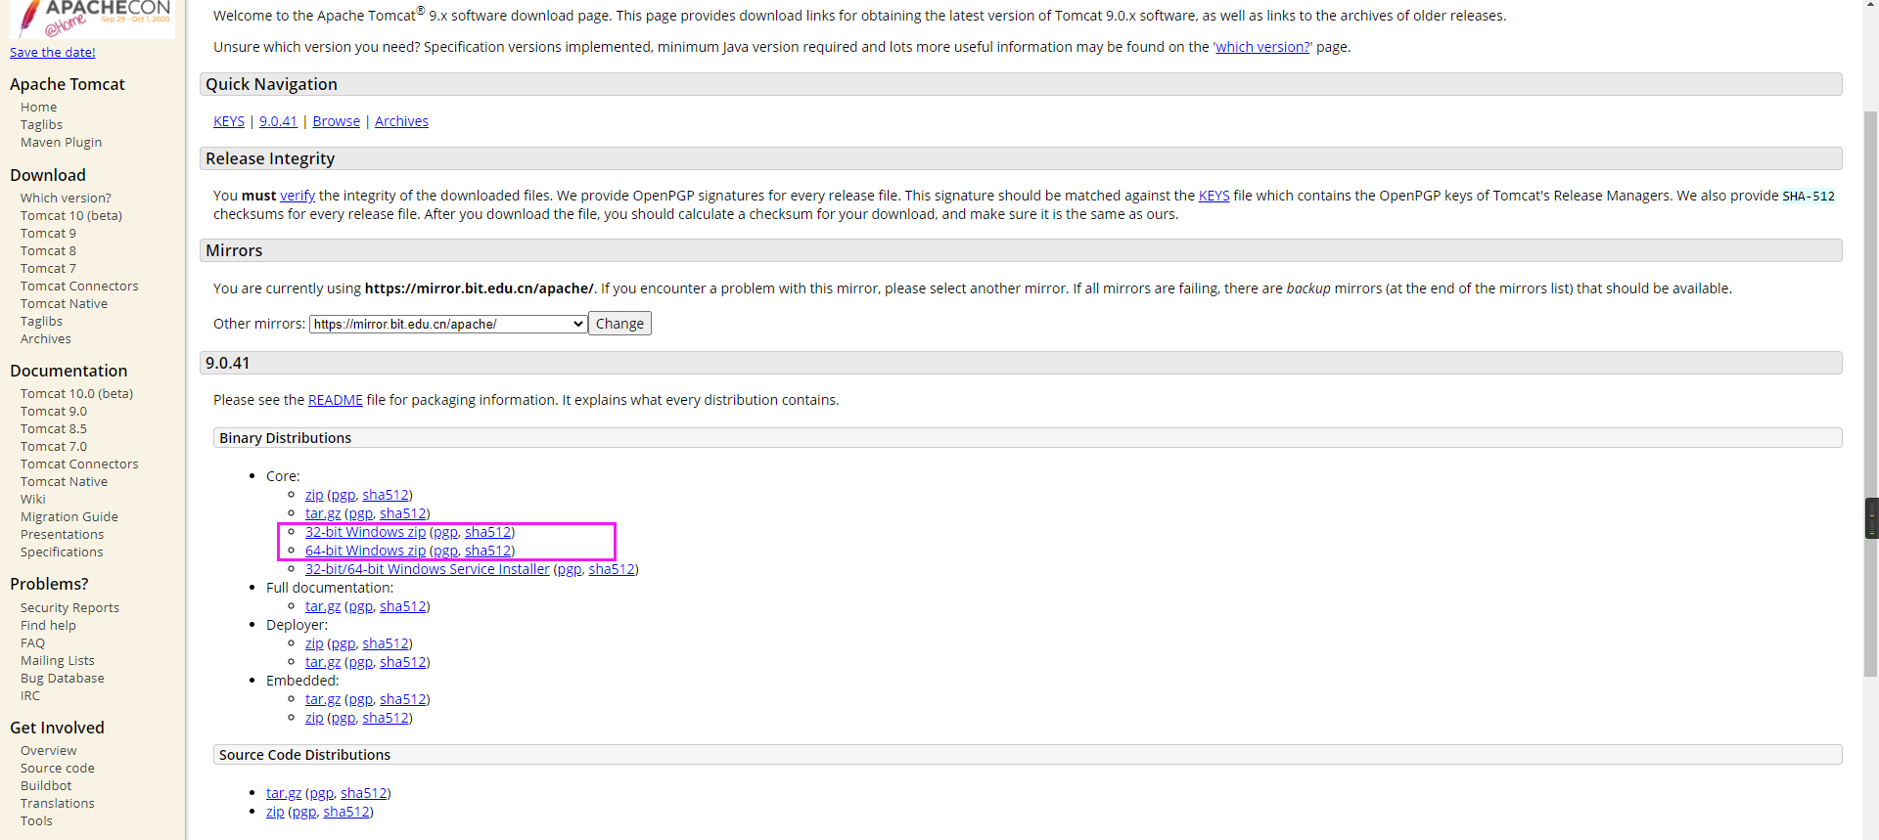Download Embedded zip file

[x=314, y=718]
